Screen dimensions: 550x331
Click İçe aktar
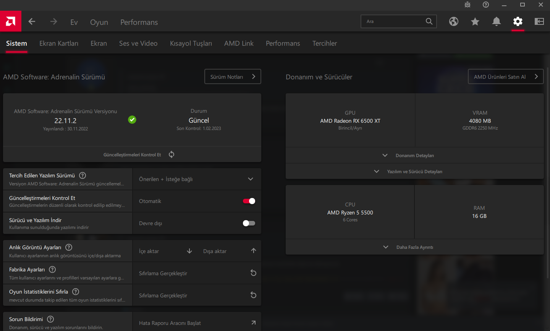(x=149, y=251)
